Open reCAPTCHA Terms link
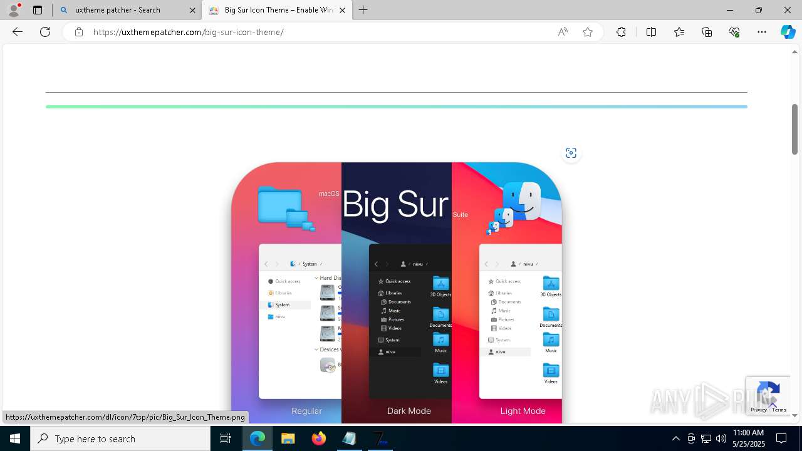 coord(779,410)
